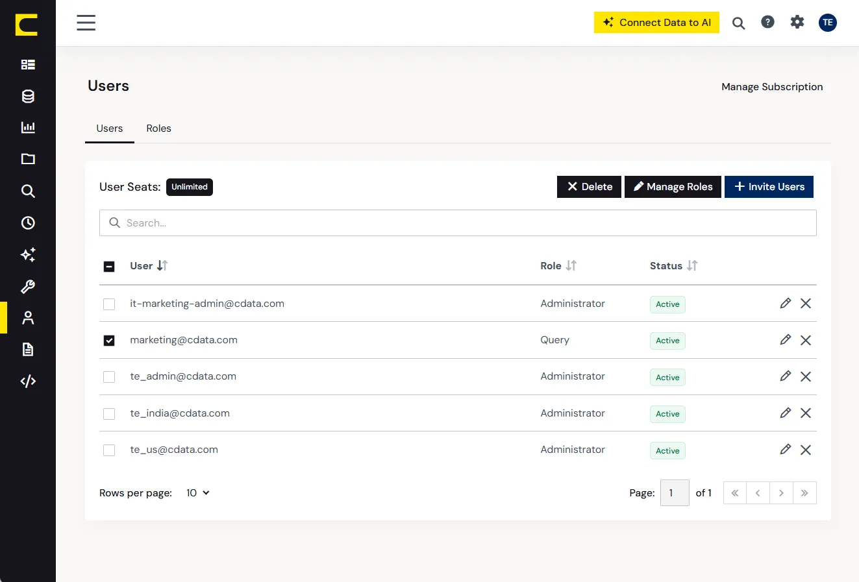859x582 pixels.
Task: Click the Administrator role of te_admin@cdata.com
Action: click(x=573, y=376)
